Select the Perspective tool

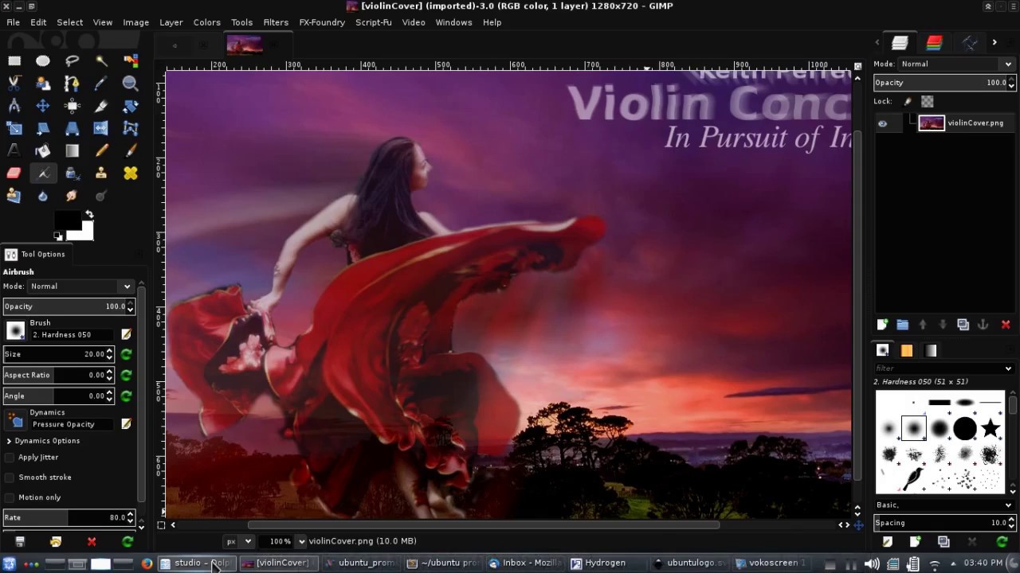73,128
